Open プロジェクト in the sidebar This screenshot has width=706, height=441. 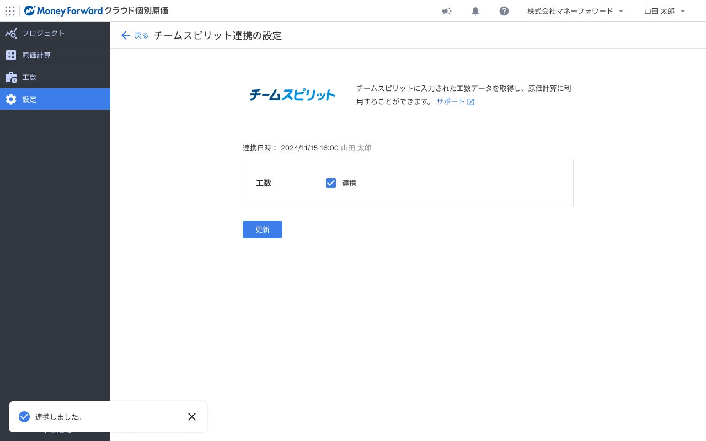click(55, 33)
